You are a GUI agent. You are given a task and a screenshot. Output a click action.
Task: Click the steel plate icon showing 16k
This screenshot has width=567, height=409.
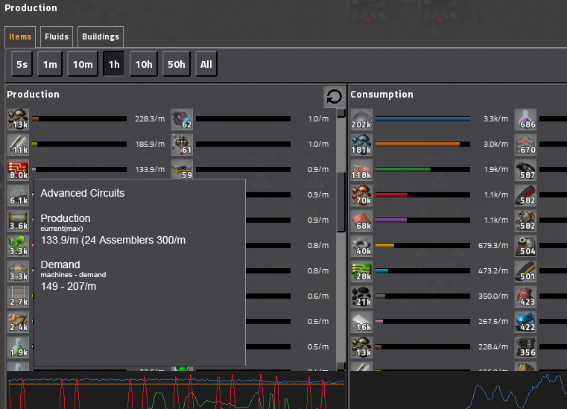361,322
